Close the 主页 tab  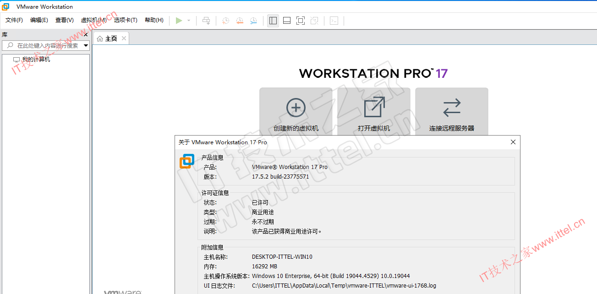124,38
